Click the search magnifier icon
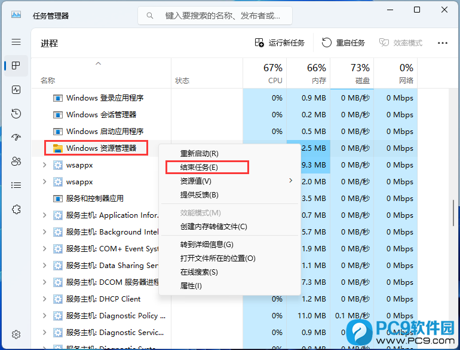Viewport: 460px width, 350px height. [149, 16]
